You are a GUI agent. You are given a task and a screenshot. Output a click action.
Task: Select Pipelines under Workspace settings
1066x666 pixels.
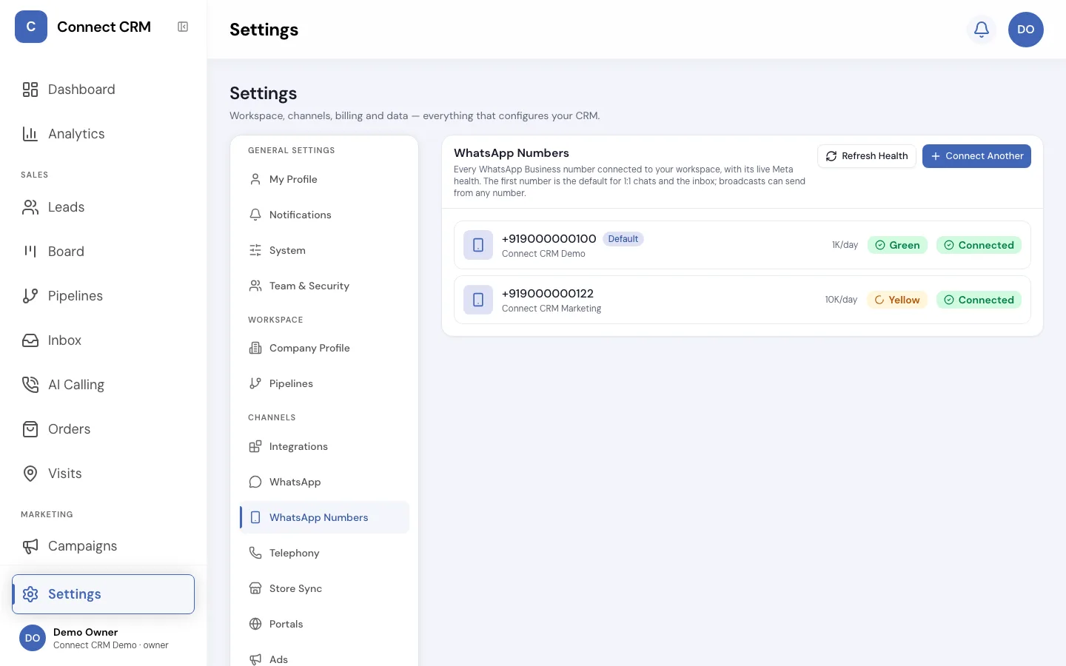click(x=324, y=383)
